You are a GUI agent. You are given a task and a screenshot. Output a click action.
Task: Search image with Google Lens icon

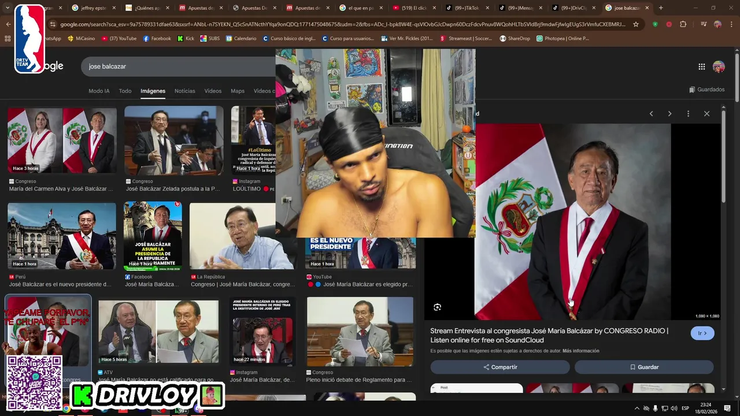click(x=437, y=307)
